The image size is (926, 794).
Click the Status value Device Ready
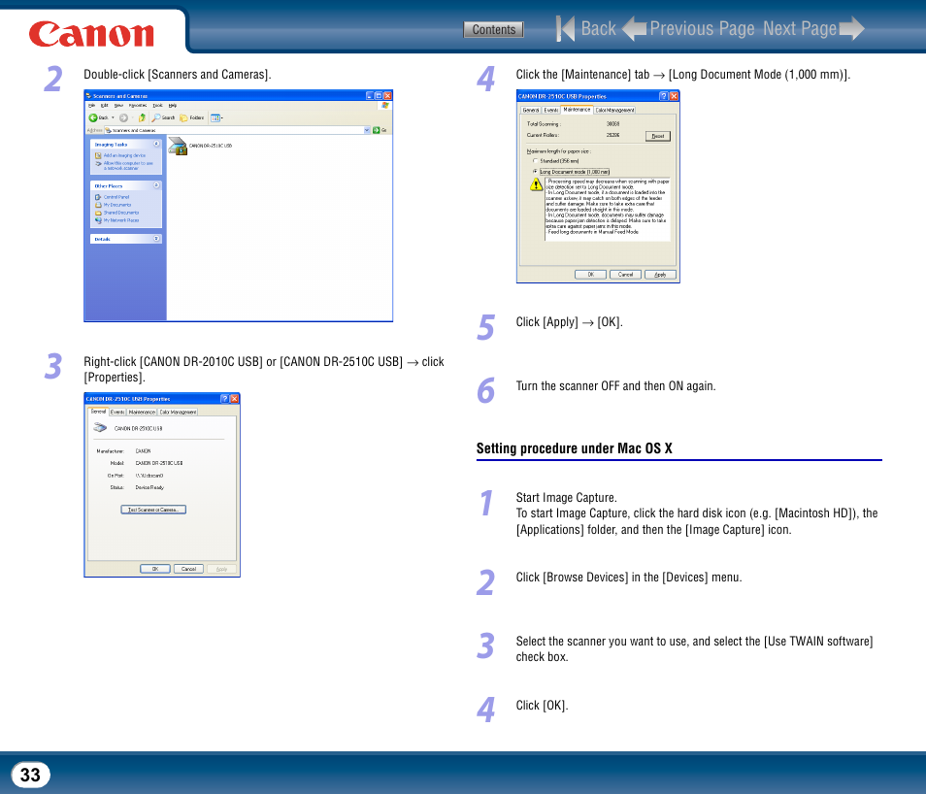149,487
